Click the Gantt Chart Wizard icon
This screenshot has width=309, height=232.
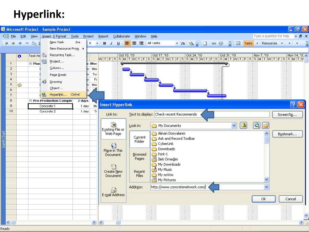click(x=191, y=43)
